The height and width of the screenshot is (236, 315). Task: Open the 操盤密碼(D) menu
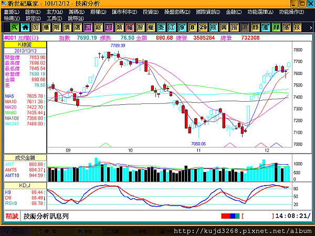coord(177,12)
